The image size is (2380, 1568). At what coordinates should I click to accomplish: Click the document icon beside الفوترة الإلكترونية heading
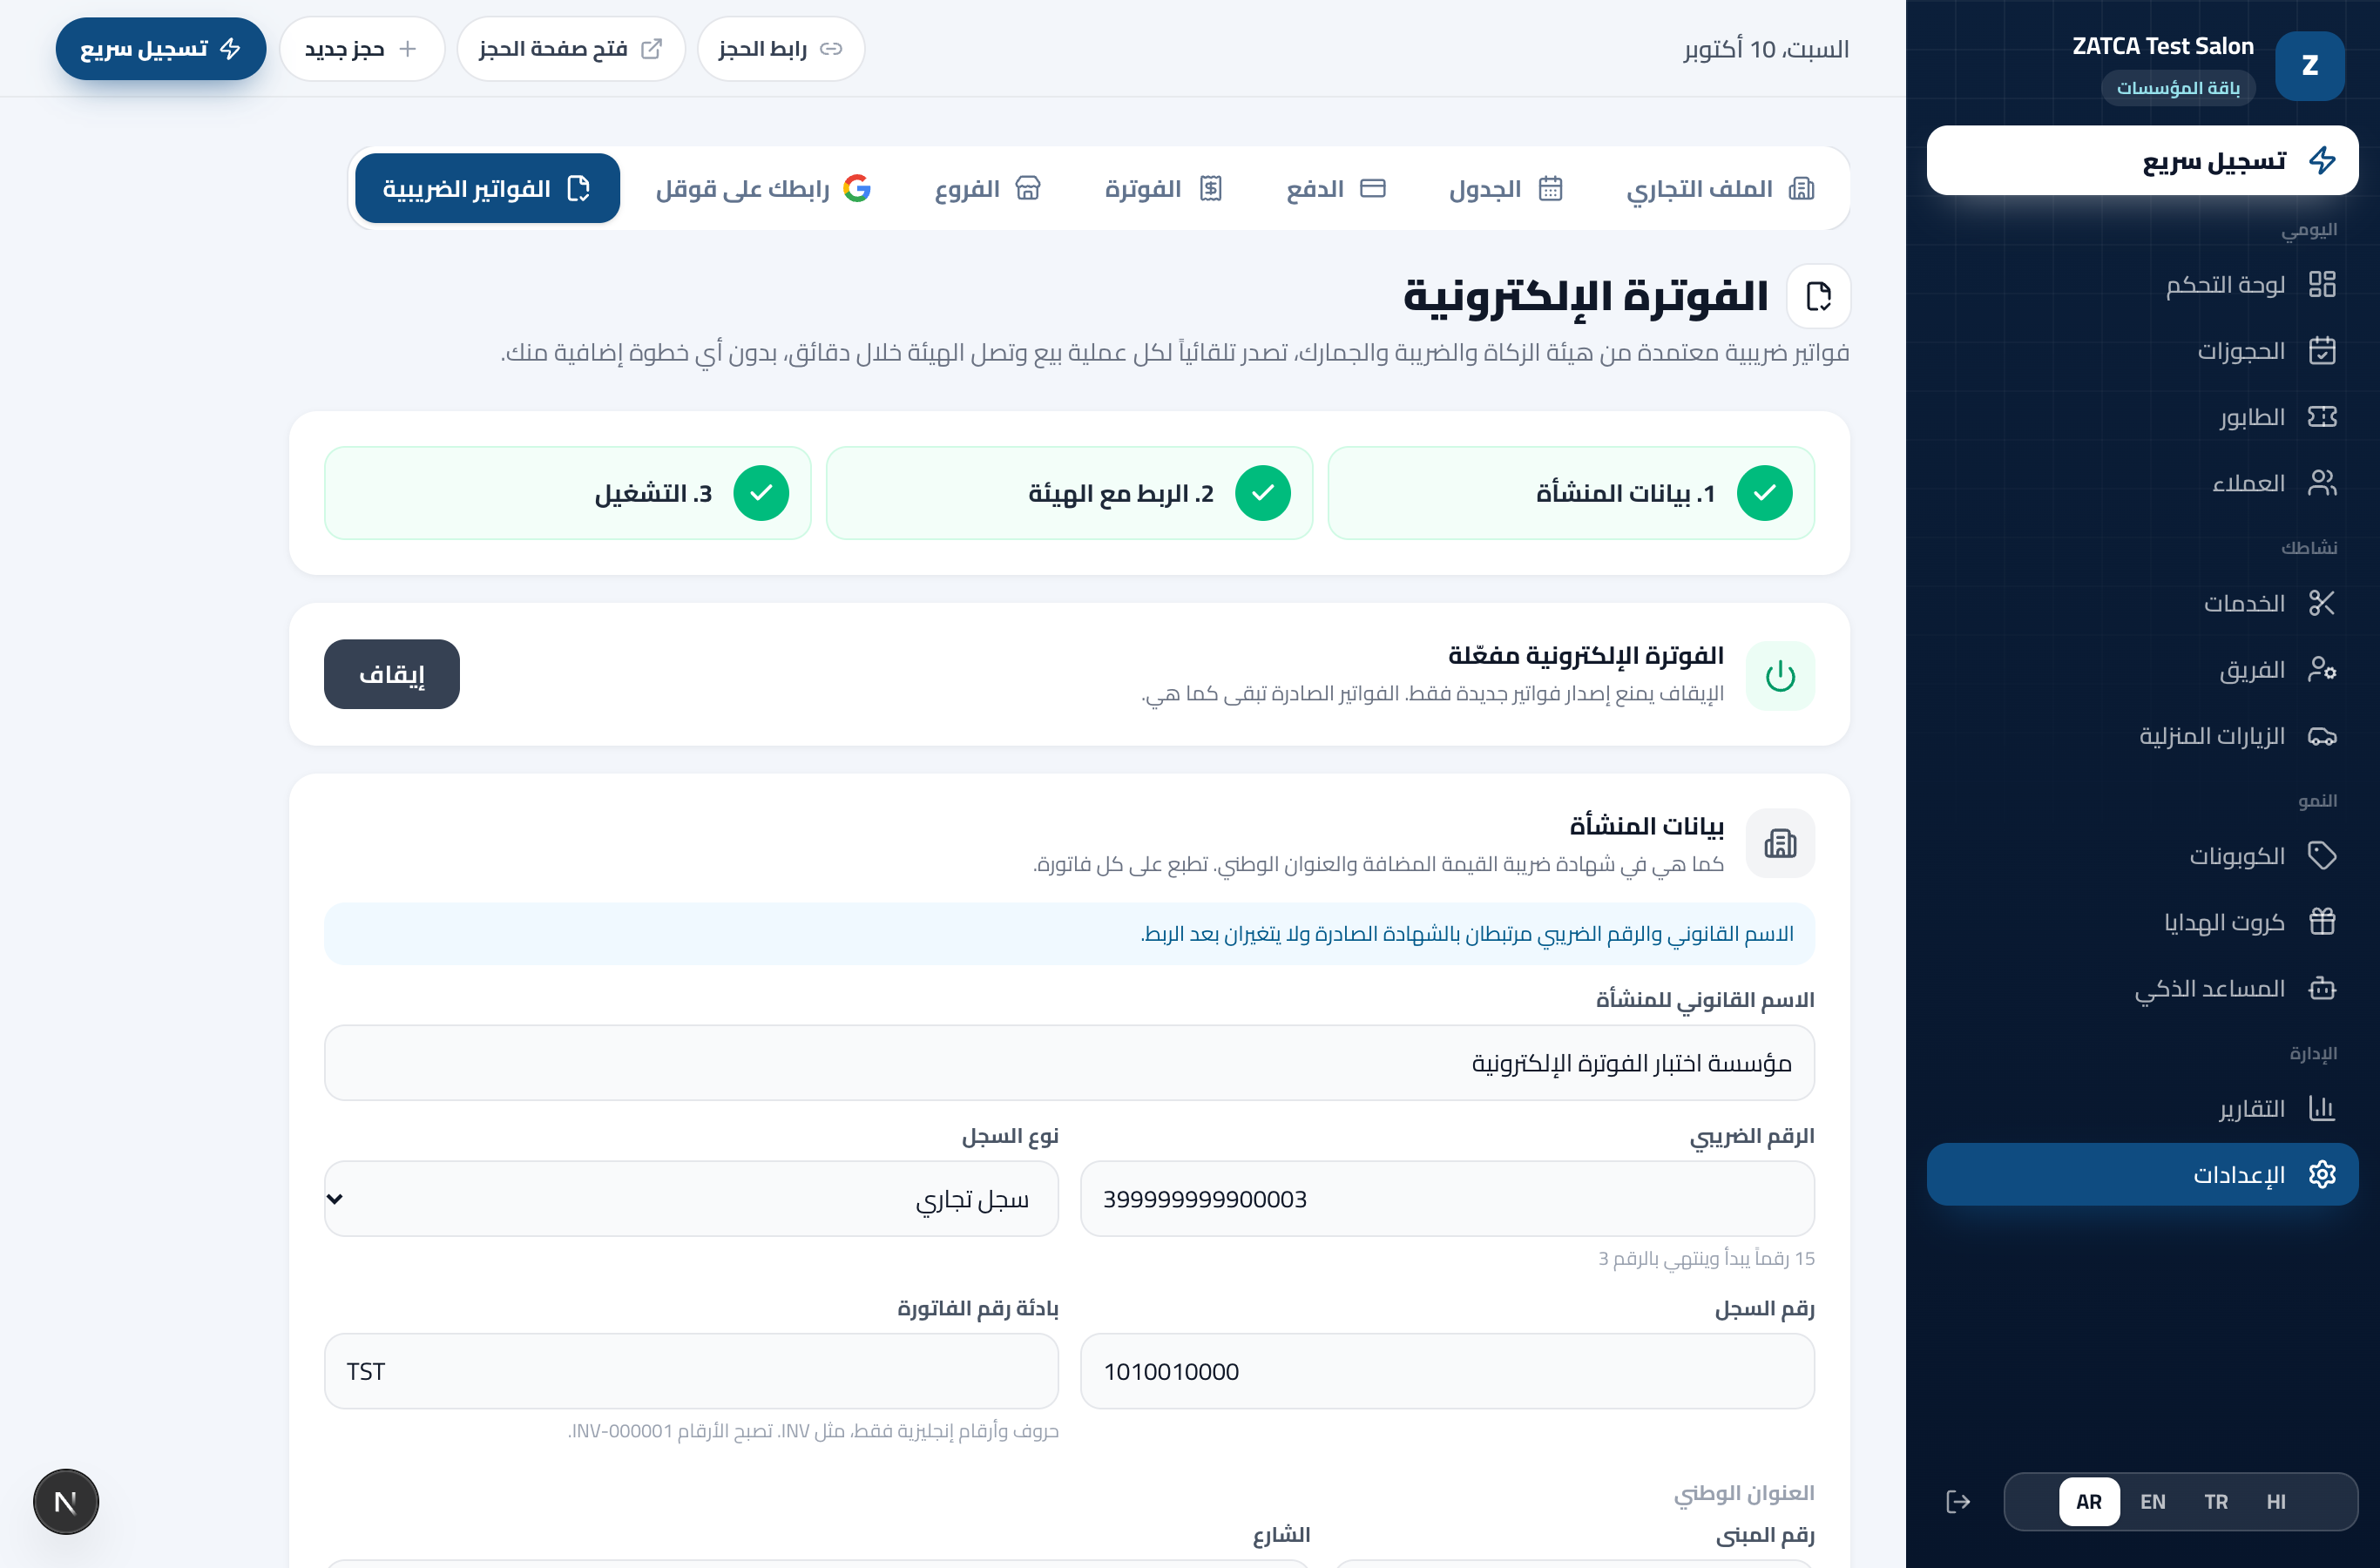click(1817, 296)
